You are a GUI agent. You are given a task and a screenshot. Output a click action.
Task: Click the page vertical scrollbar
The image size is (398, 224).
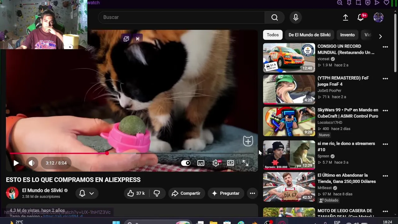[396, 44]
